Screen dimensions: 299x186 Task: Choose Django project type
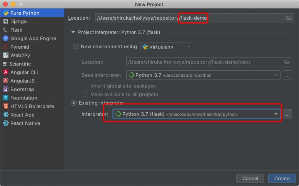click(x=32, y=21)
